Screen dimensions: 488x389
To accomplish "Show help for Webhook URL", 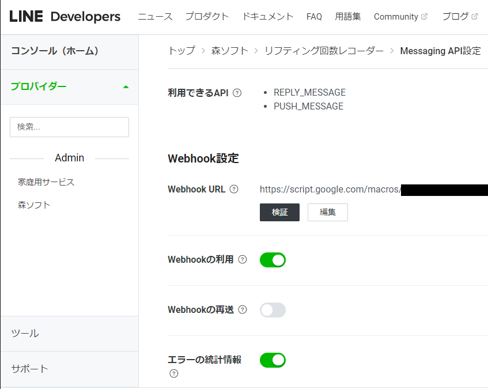I will pos(234,189).
